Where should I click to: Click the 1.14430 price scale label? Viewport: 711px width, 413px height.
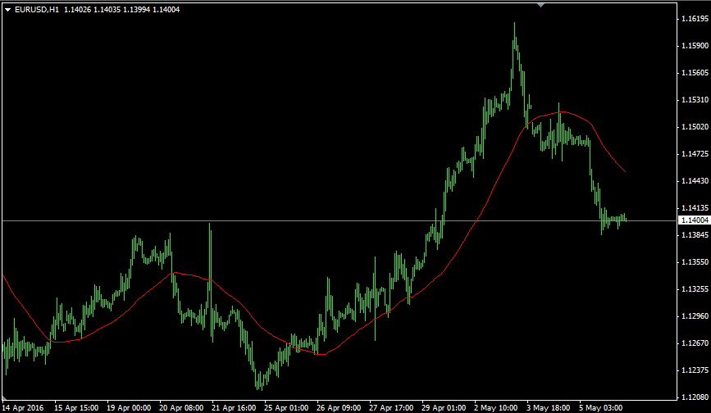695,180
